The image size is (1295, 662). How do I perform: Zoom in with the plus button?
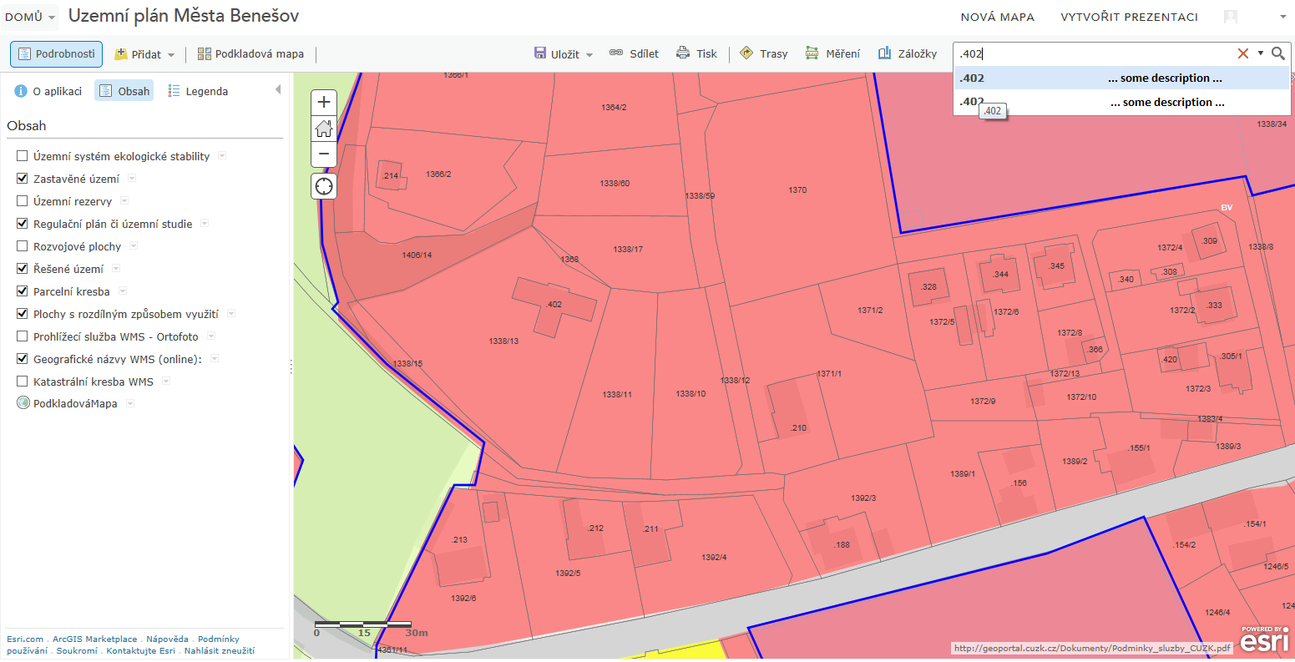click(x=324, y=103)
